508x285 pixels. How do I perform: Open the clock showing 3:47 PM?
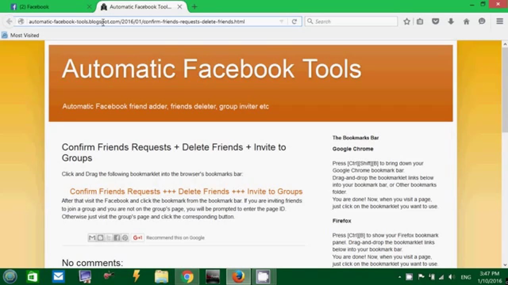489,277
